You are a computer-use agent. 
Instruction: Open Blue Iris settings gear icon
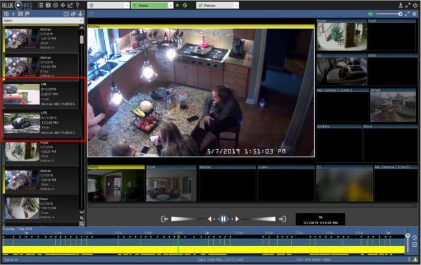(x=48, y=5)
